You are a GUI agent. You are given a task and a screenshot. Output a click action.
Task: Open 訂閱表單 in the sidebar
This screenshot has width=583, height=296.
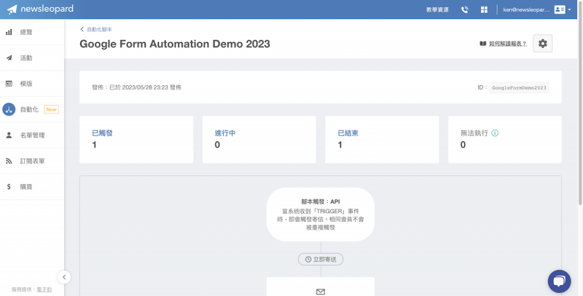(x=32, y=161)
